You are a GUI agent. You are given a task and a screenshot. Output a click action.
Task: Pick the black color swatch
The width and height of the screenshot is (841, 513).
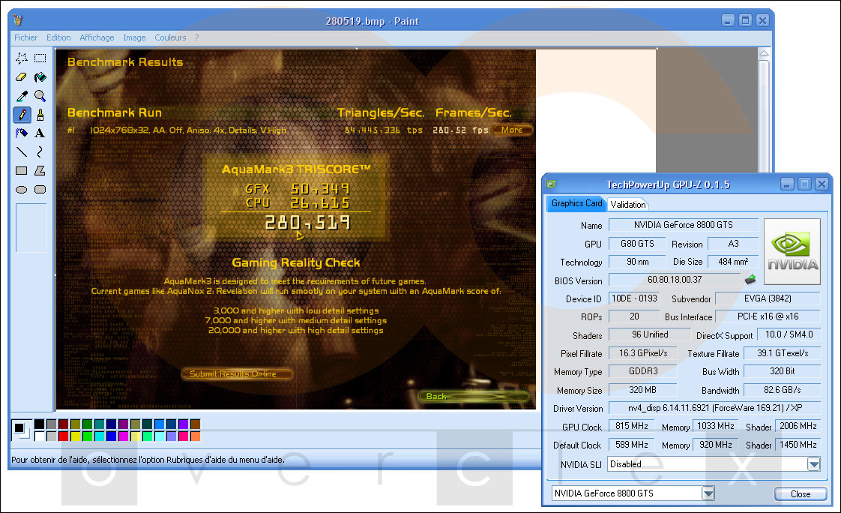(39, 424)
